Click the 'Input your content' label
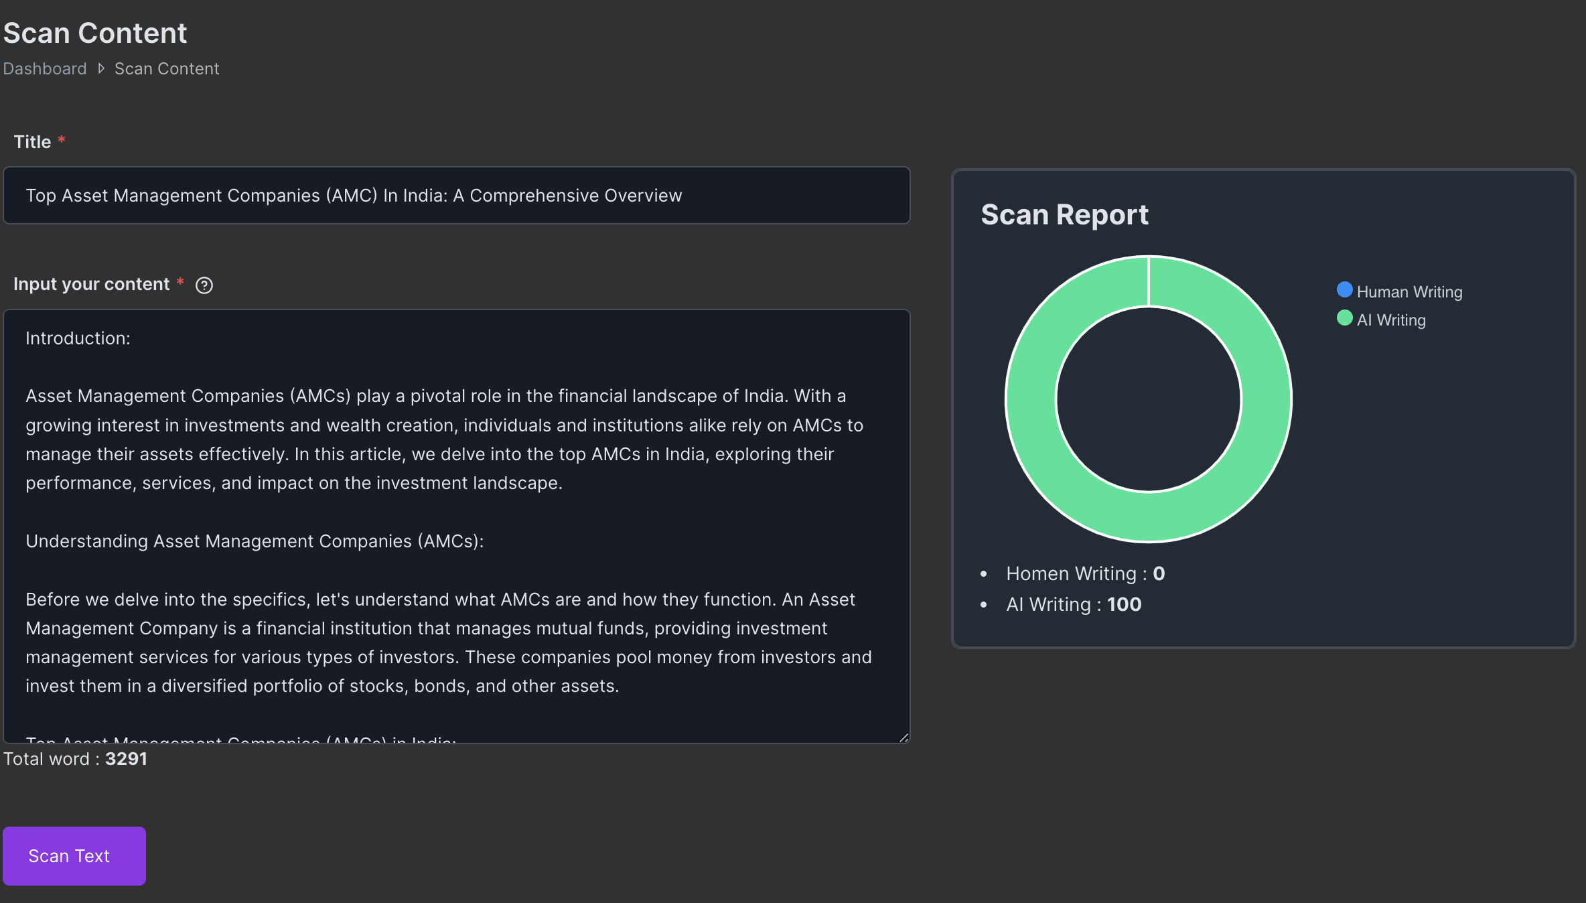The image size is (1586, 903). (91, 284)
